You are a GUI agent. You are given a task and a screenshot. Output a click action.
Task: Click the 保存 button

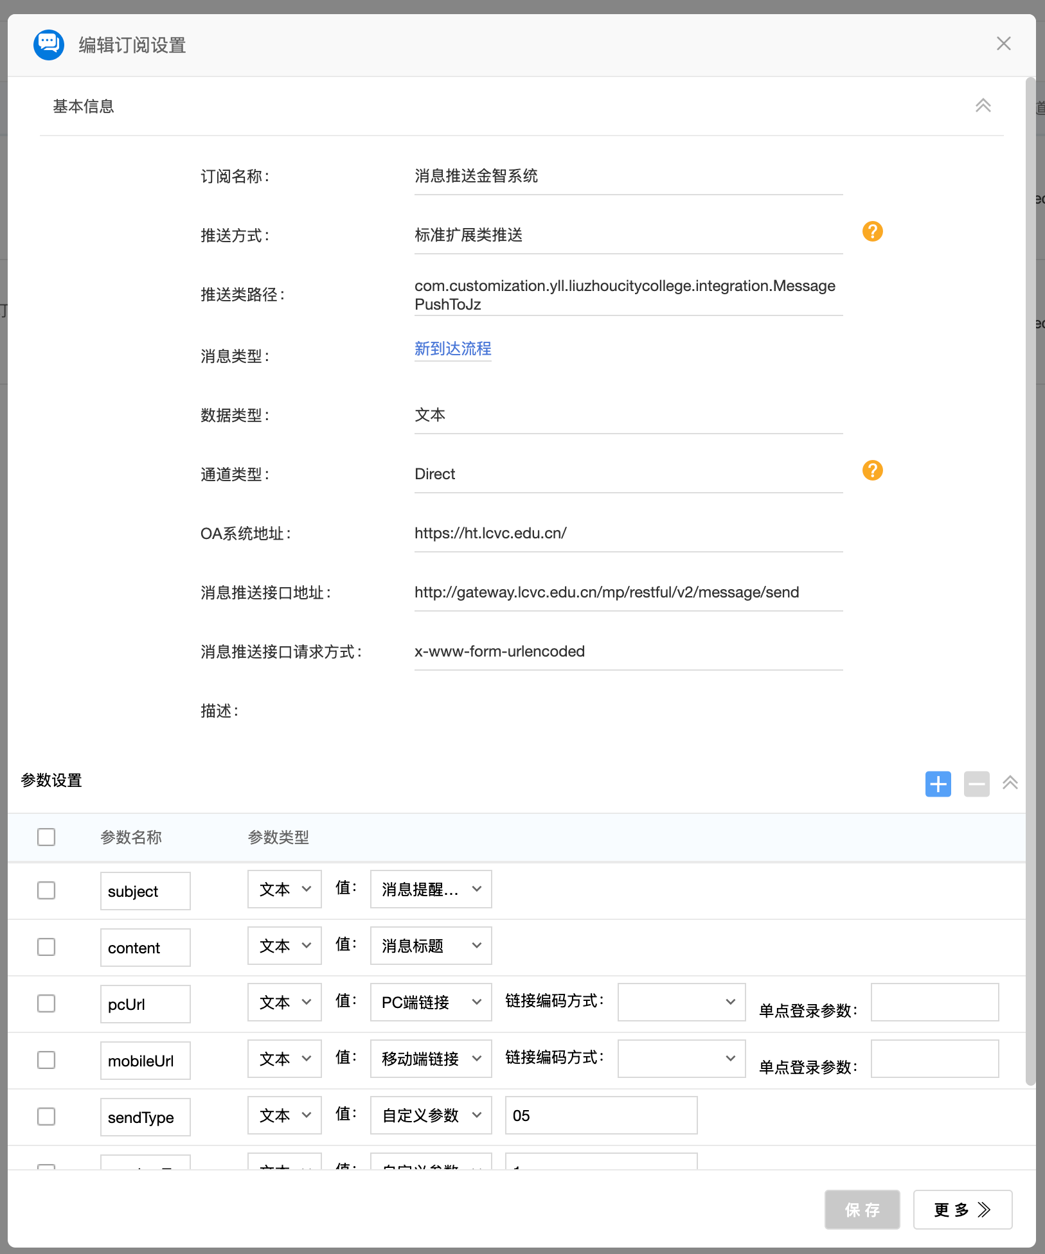tap(862, 1210)
